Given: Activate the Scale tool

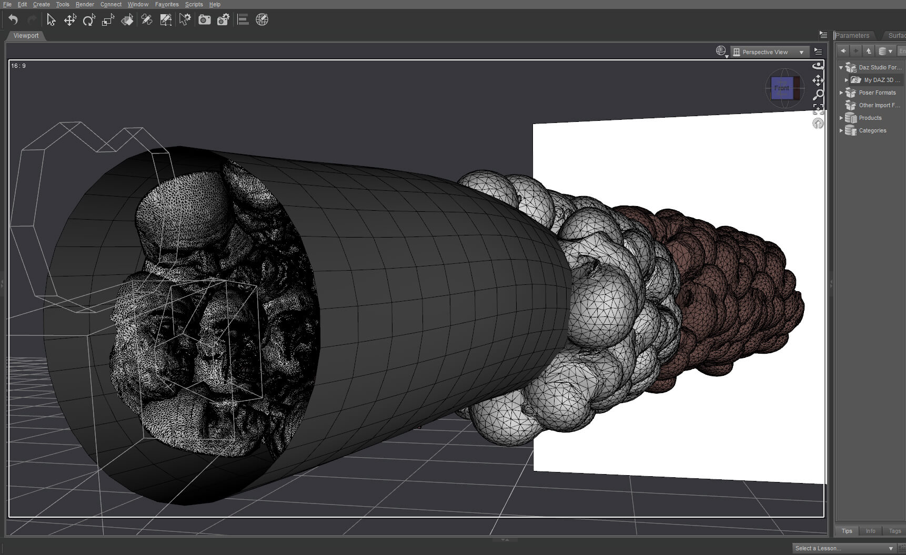Looking at the screenshot, I should [x=108, y=20].
